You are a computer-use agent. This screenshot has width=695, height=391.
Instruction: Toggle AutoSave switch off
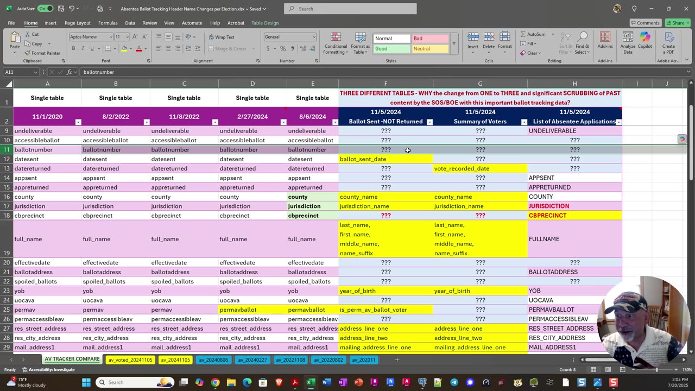45,9
